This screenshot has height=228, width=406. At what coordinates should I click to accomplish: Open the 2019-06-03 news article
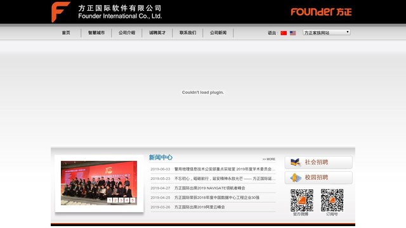point(225,169)
